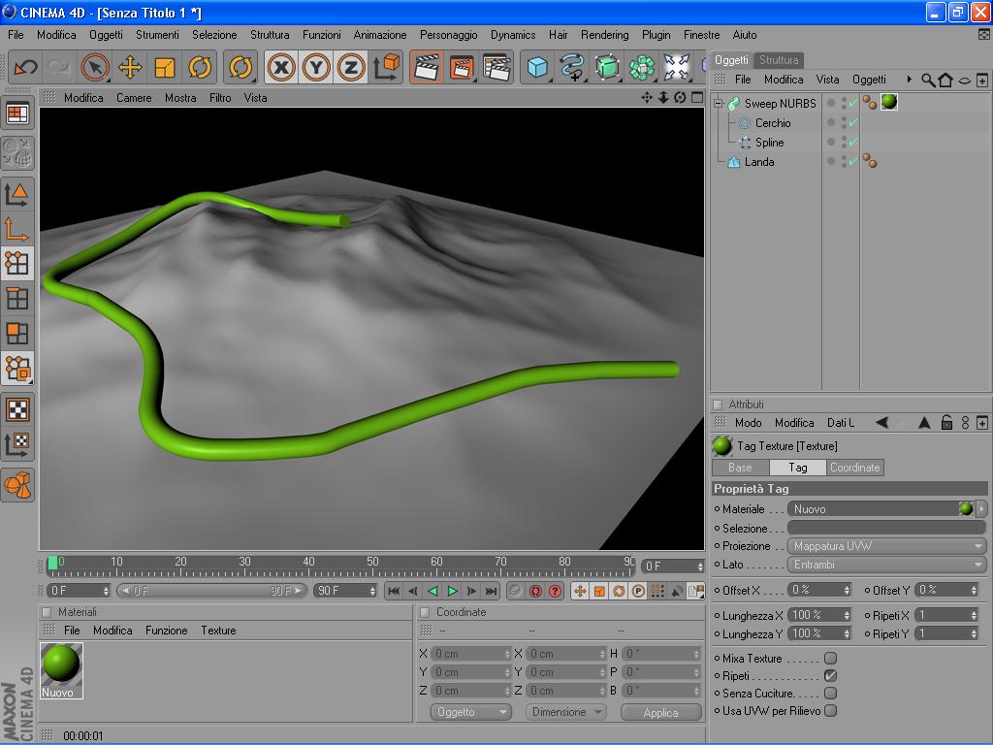Open the Lato dropdown
The width and height of the screenshot is (993, 745).
click(x=887, y=565)
